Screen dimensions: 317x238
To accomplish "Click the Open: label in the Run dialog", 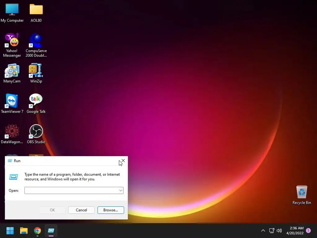I will [14, 191].
